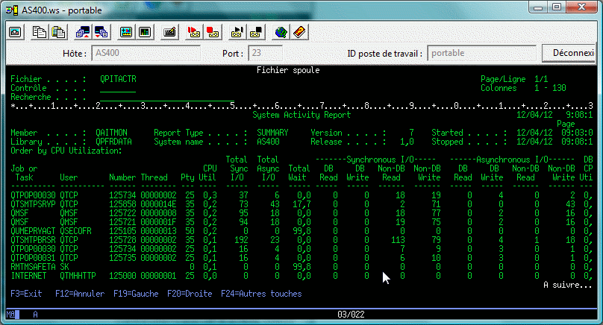Click user 'SK' in the RMTMSAFETA row
The image size is (603, 325).
pyautogui.click(x=64, y=267)
